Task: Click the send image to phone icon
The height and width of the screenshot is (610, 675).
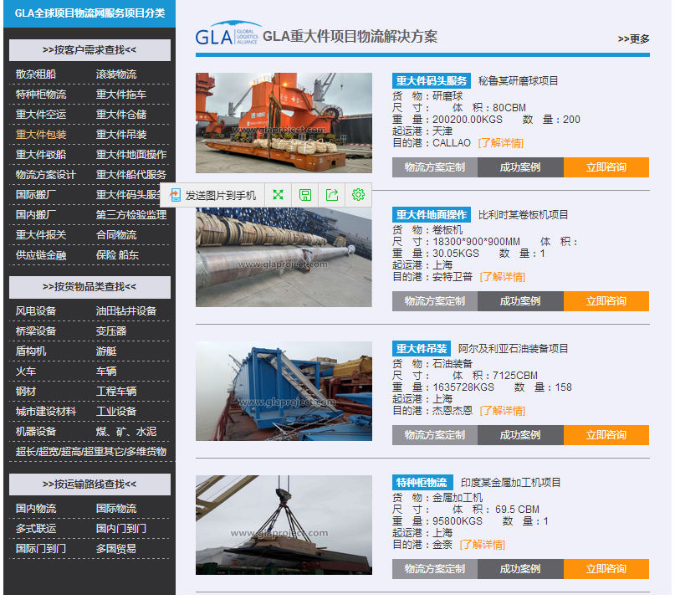Action: pos(176,195)
